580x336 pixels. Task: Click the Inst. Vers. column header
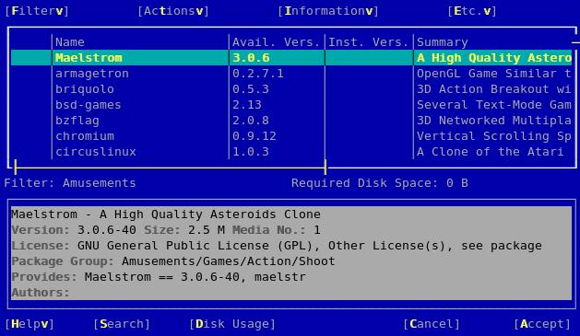(x=369, y=42)
